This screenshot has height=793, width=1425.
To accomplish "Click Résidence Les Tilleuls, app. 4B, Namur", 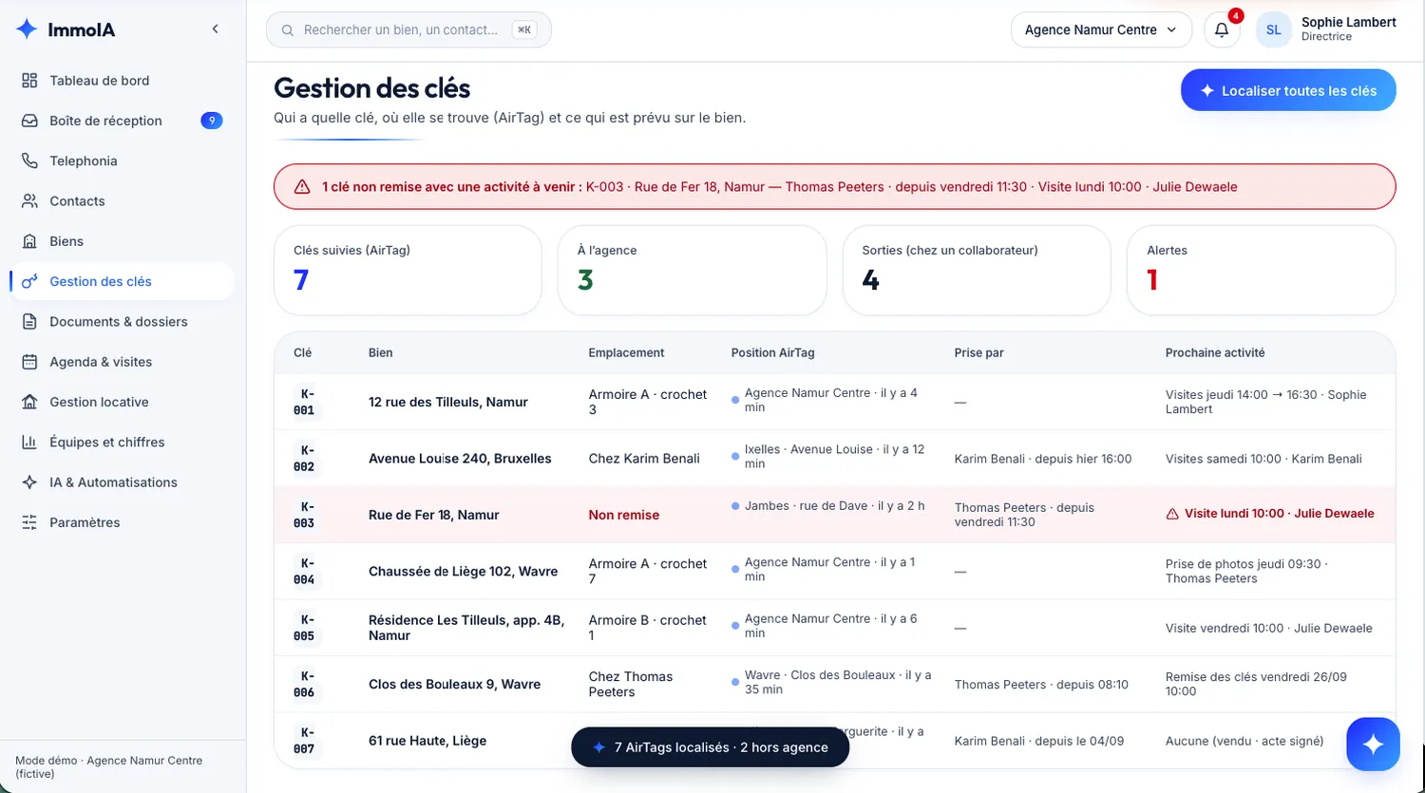I will [x=466, y=628].
